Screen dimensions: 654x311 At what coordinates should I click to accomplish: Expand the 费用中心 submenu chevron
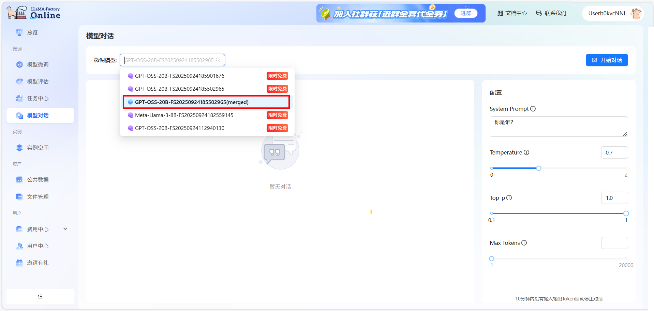pyautogui.click(x=65, y=229)
